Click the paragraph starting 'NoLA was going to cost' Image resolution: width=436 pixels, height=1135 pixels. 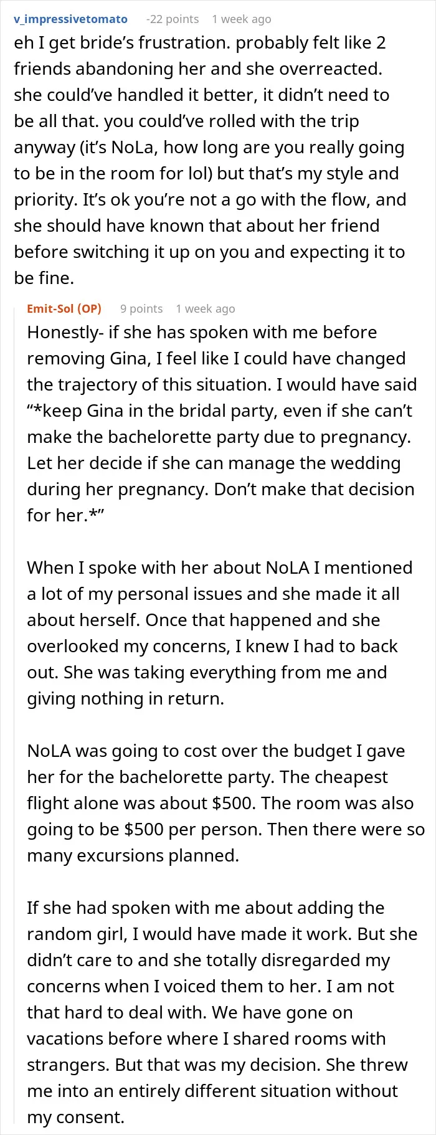point(225,803)
